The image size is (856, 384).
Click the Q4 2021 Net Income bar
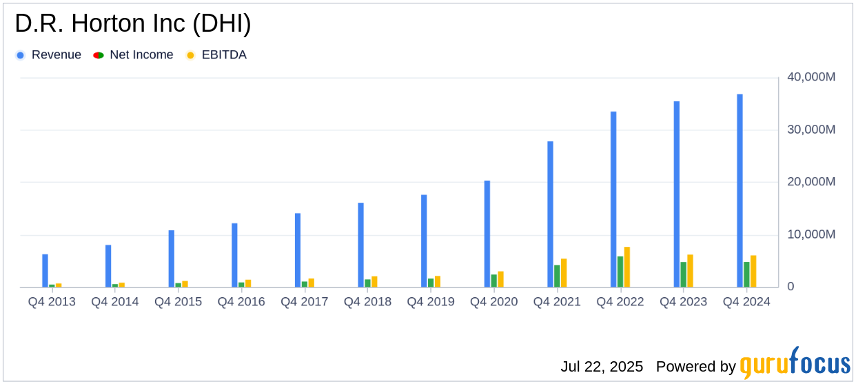(x=557, y=276)
